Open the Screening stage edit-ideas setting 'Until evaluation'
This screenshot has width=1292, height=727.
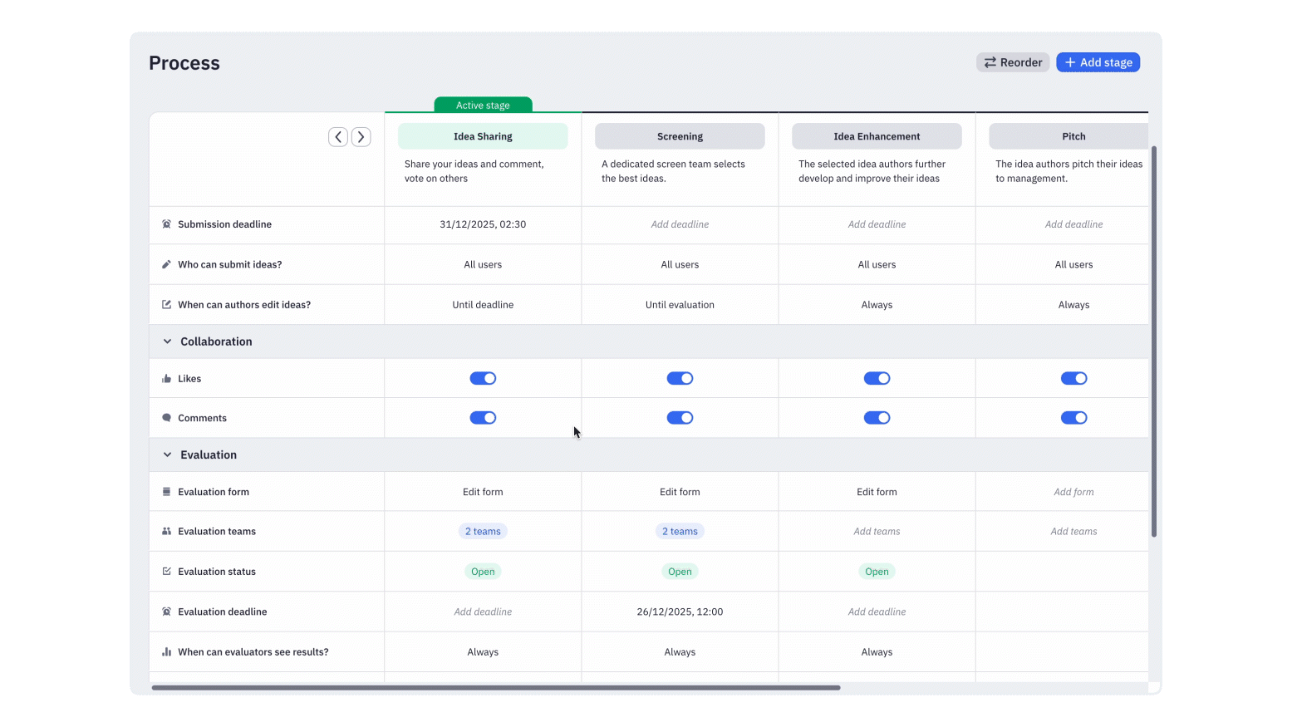click(x=680, y=305)
